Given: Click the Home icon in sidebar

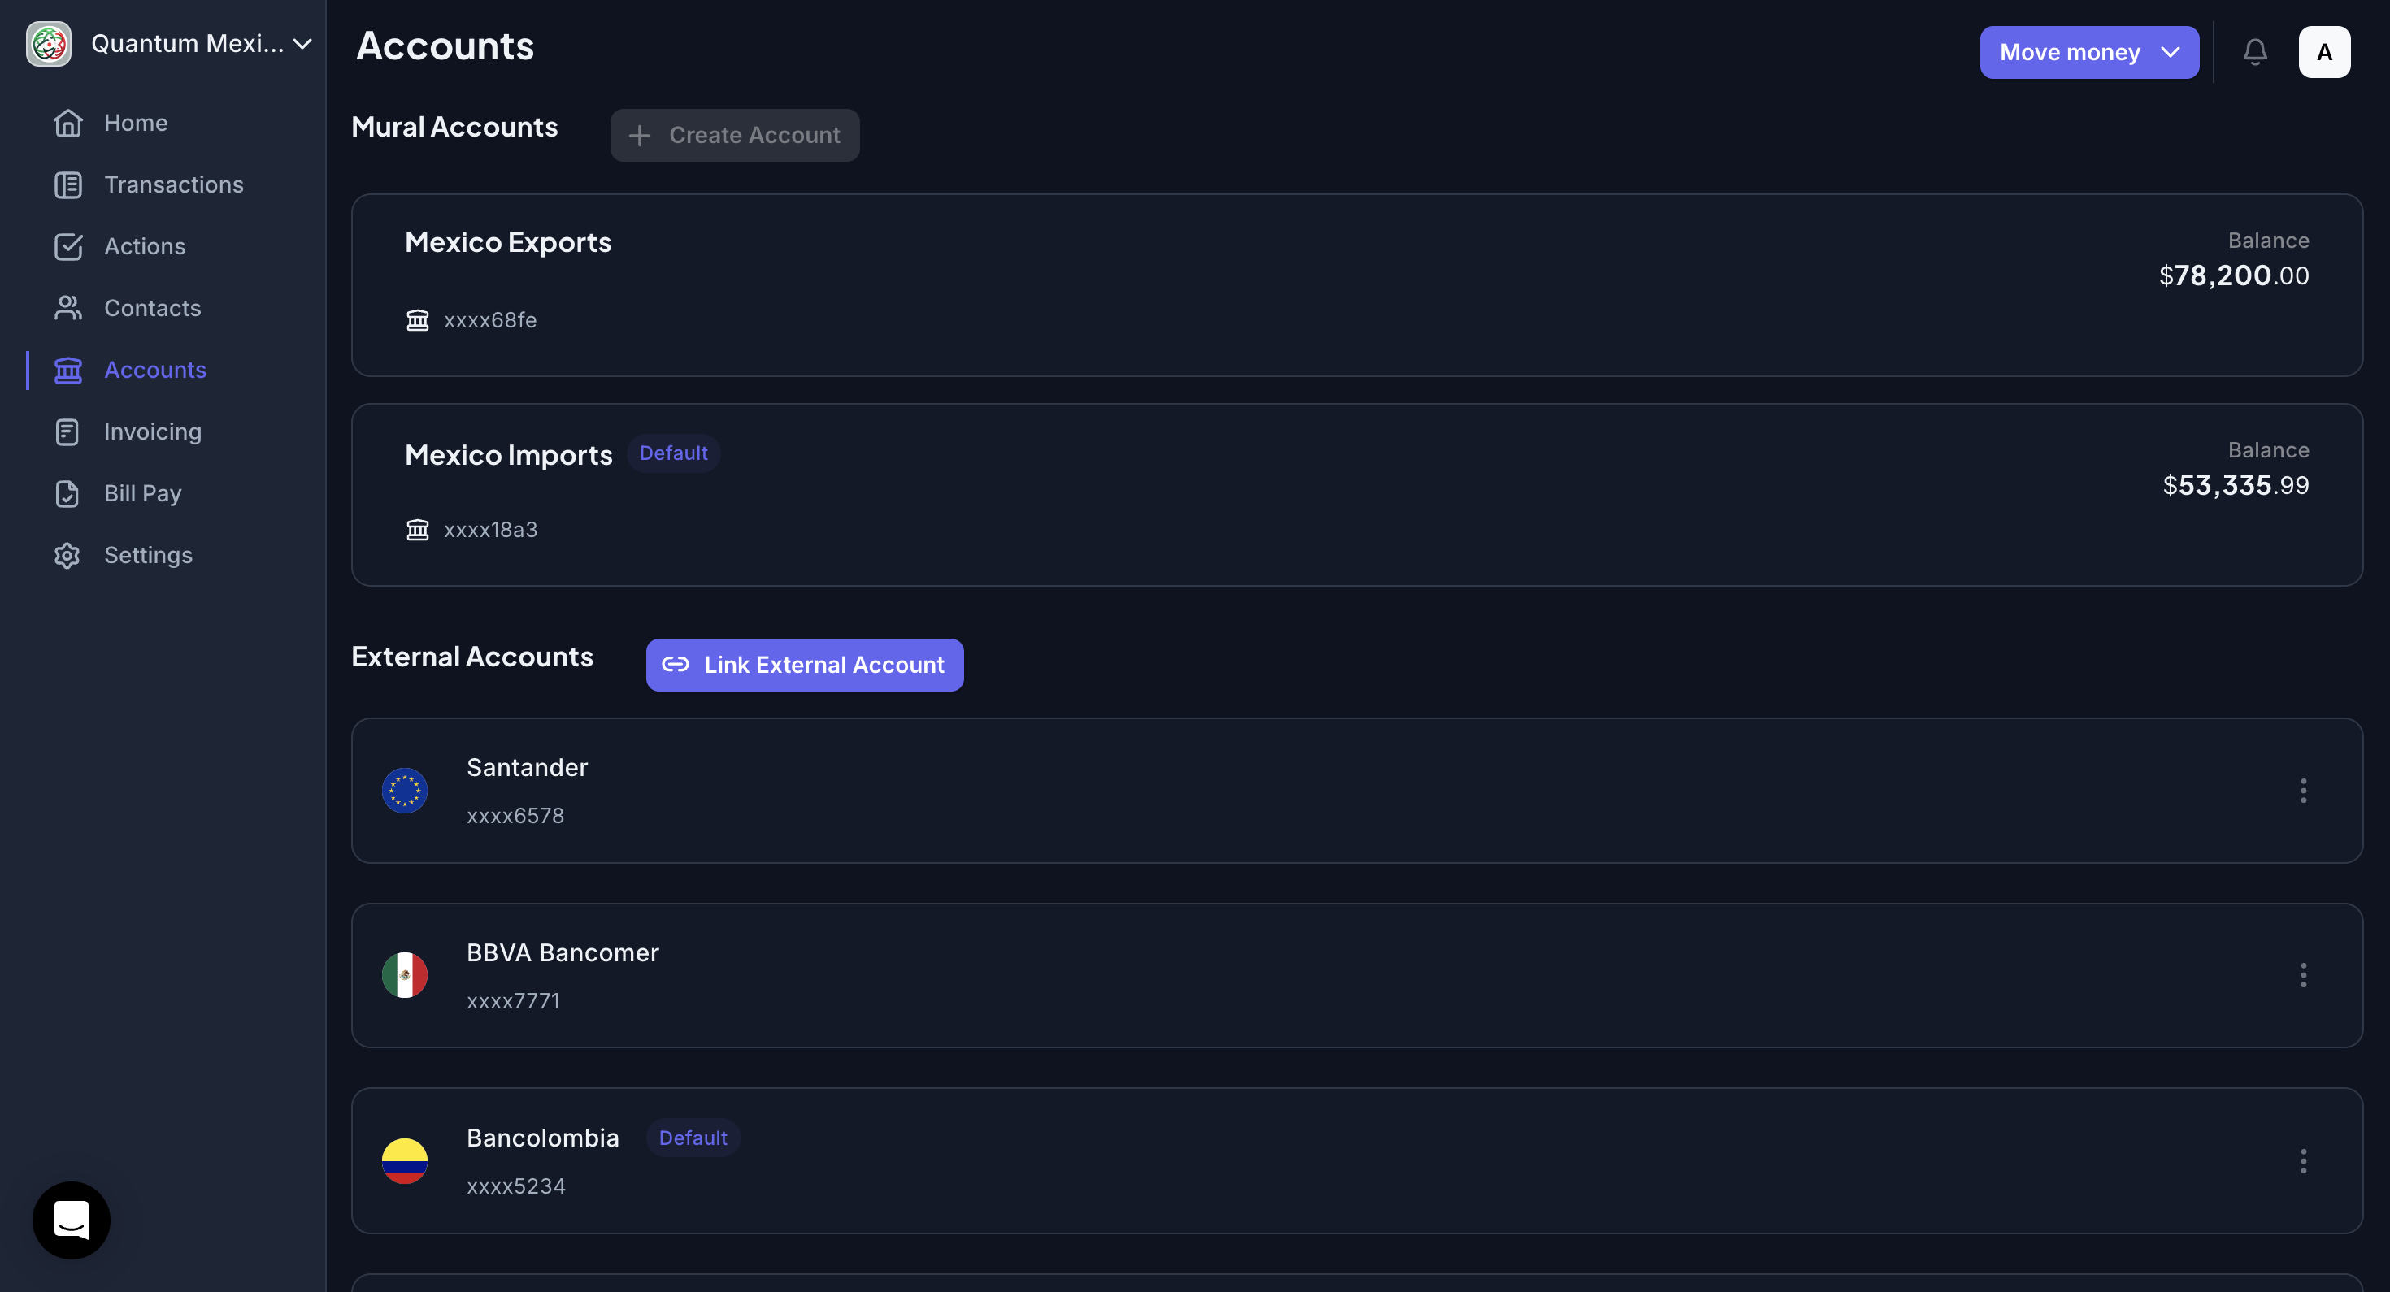Looking at the screenshot, I should [x=67, y=123].
